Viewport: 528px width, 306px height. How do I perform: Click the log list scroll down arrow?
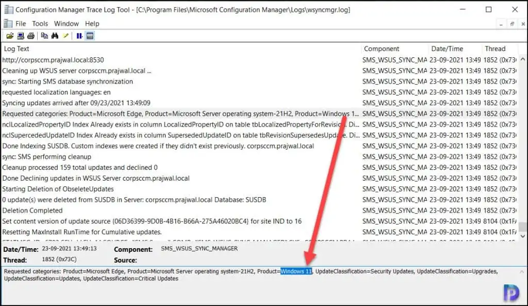click(523, 236)
